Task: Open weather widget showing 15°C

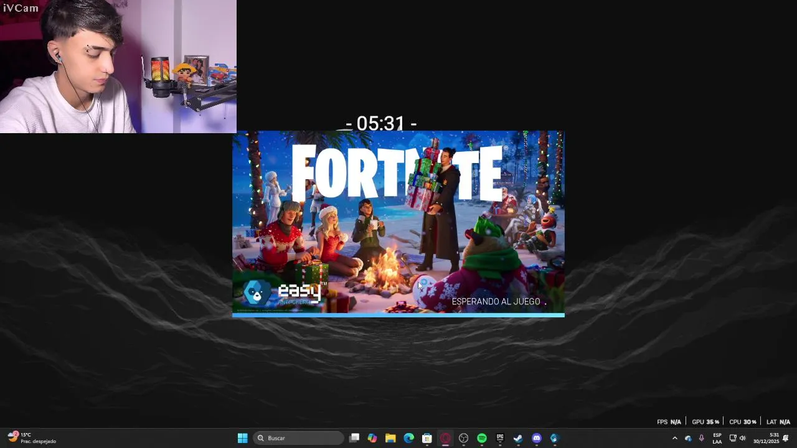Action: click(31, 438)
